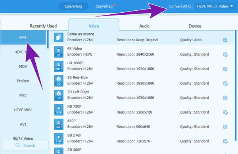Click the 4K Video format icon
This screenshot has height=154, width=238.
(x=59, y=52)
